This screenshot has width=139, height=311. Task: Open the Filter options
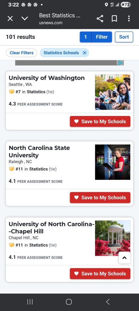pyautogui.click(x=96, y=37)
